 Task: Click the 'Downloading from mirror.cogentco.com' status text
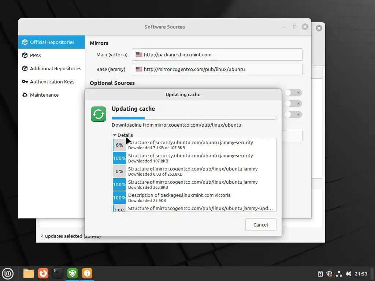click(176, 125)
